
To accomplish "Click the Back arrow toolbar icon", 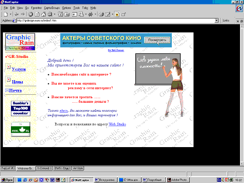I will (x=16, y=14).
